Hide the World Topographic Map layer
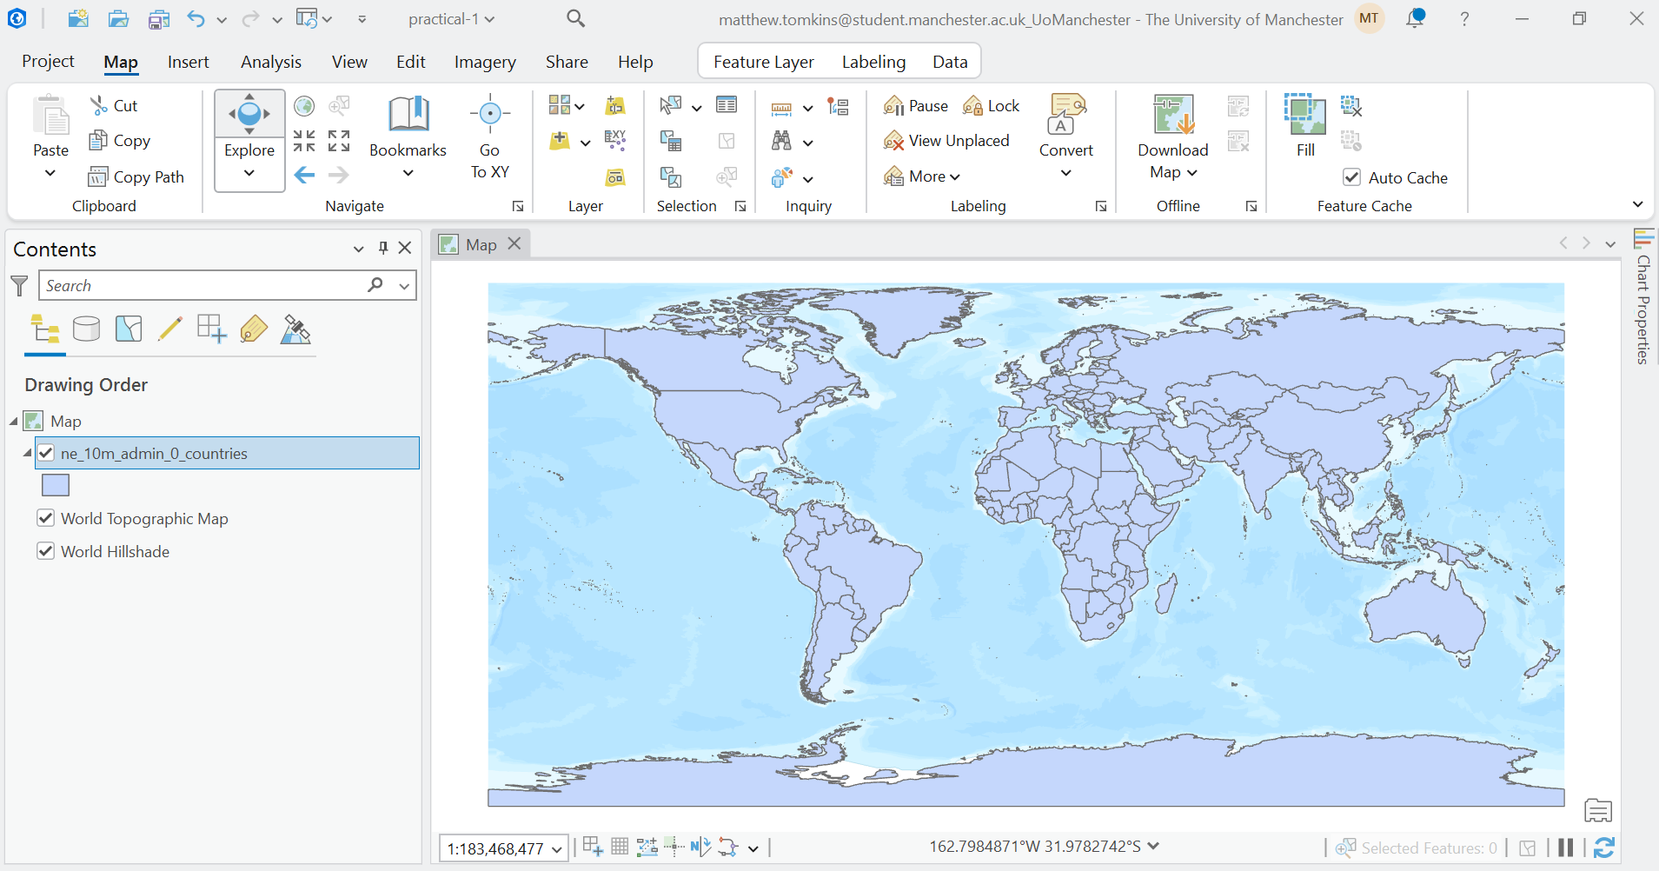This screenshot has width=1659, height=871. pos(46,518)
